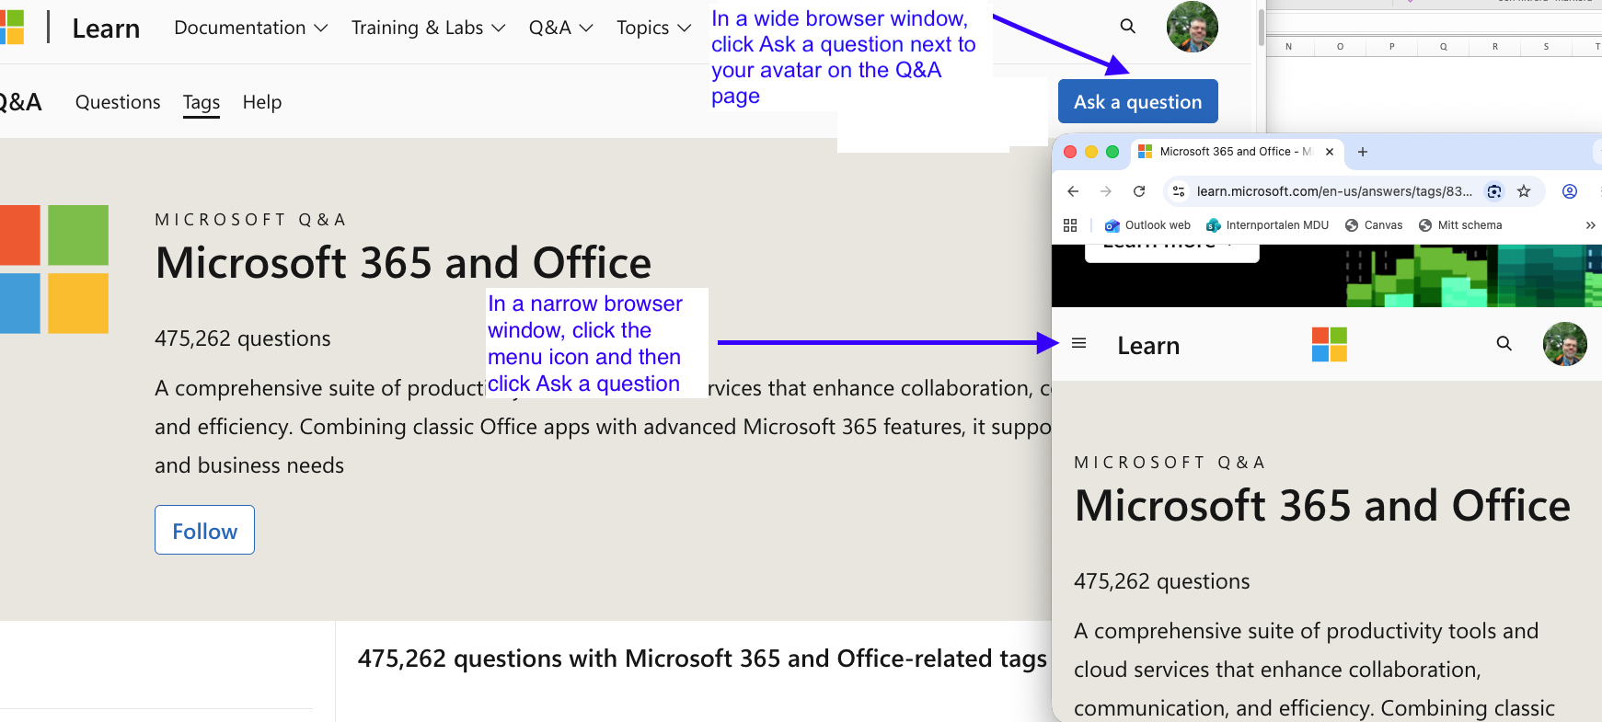The width and height of the screenshot is (1602, 722).
Task: Open the Chrome profile icon in the toolbar
Action: pyautogui.click(x=1570, y=191)
